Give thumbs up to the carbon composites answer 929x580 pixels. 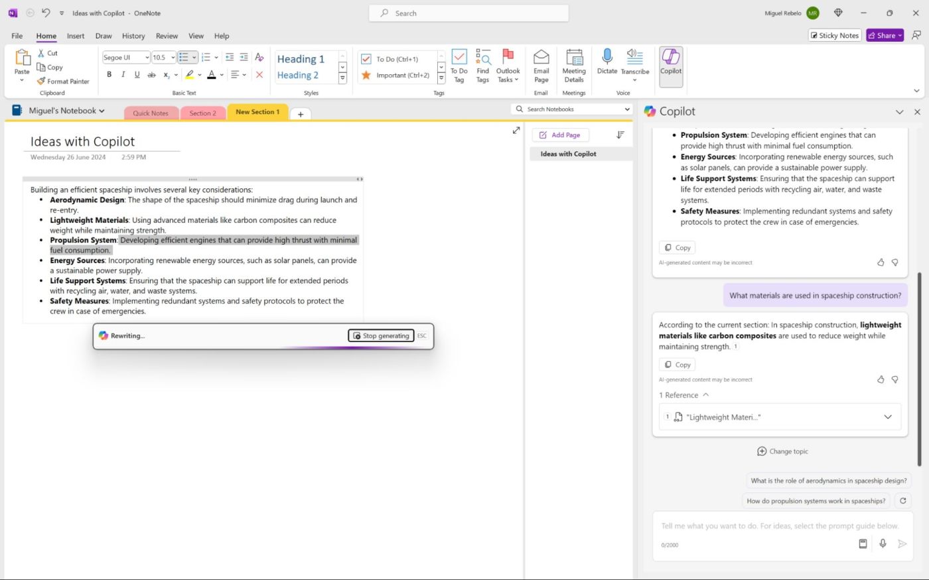tap(881, 380)
